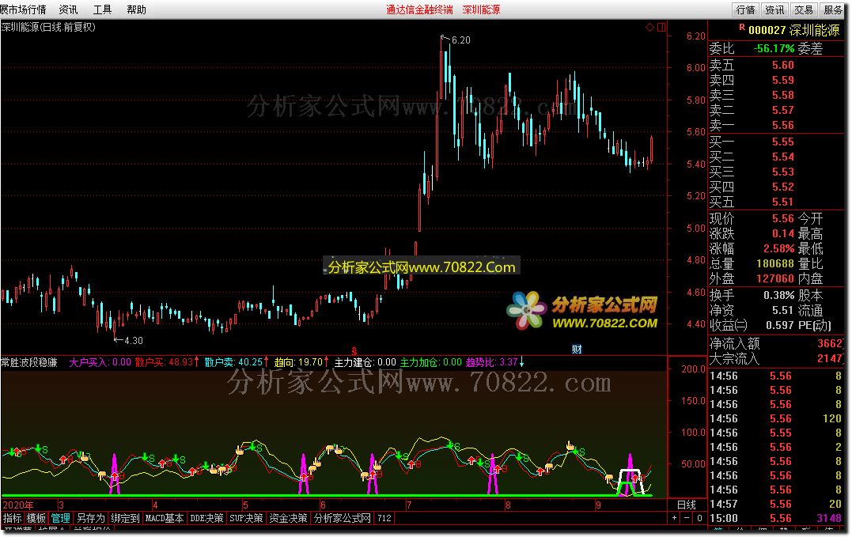Viewport: 852px width, 537px height.
Task: Click the 行情 button at top right
Action: [745, 9]
